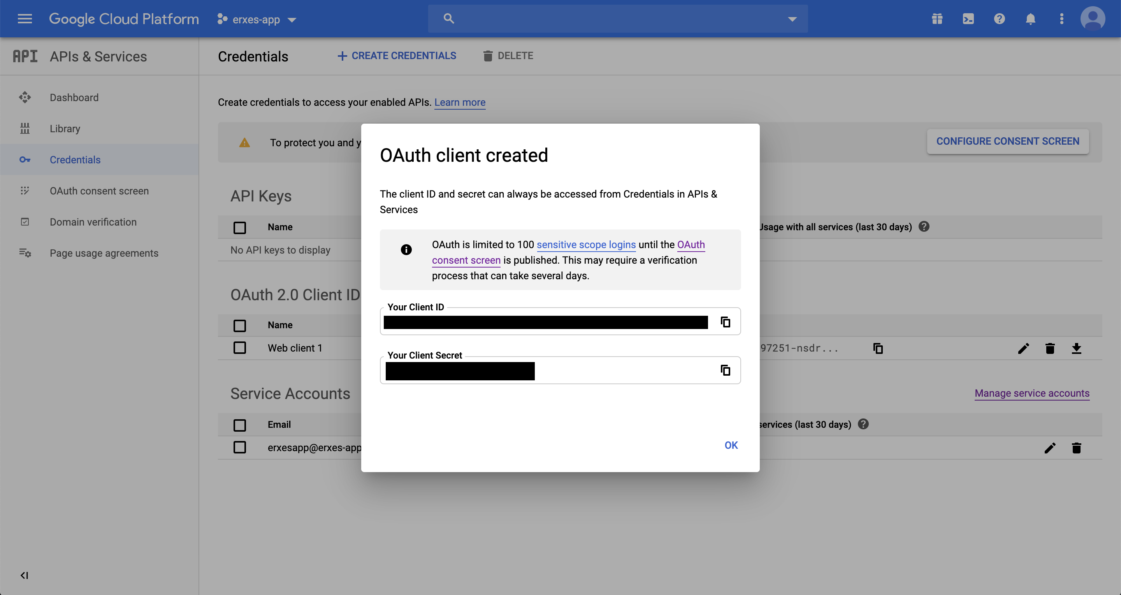Image resolution: width=1121 pixels, height=595 pixels.
Task: Go to OAuth consent screen menu item
Action: click(x=99, y=191)
